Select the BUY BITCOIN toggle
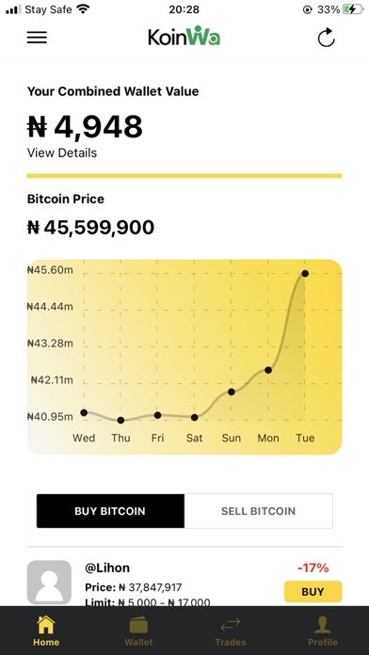 click(x=110, y=511)
